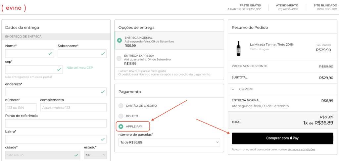Click the R$69,90 struck-through price

(x=326, y=67)
